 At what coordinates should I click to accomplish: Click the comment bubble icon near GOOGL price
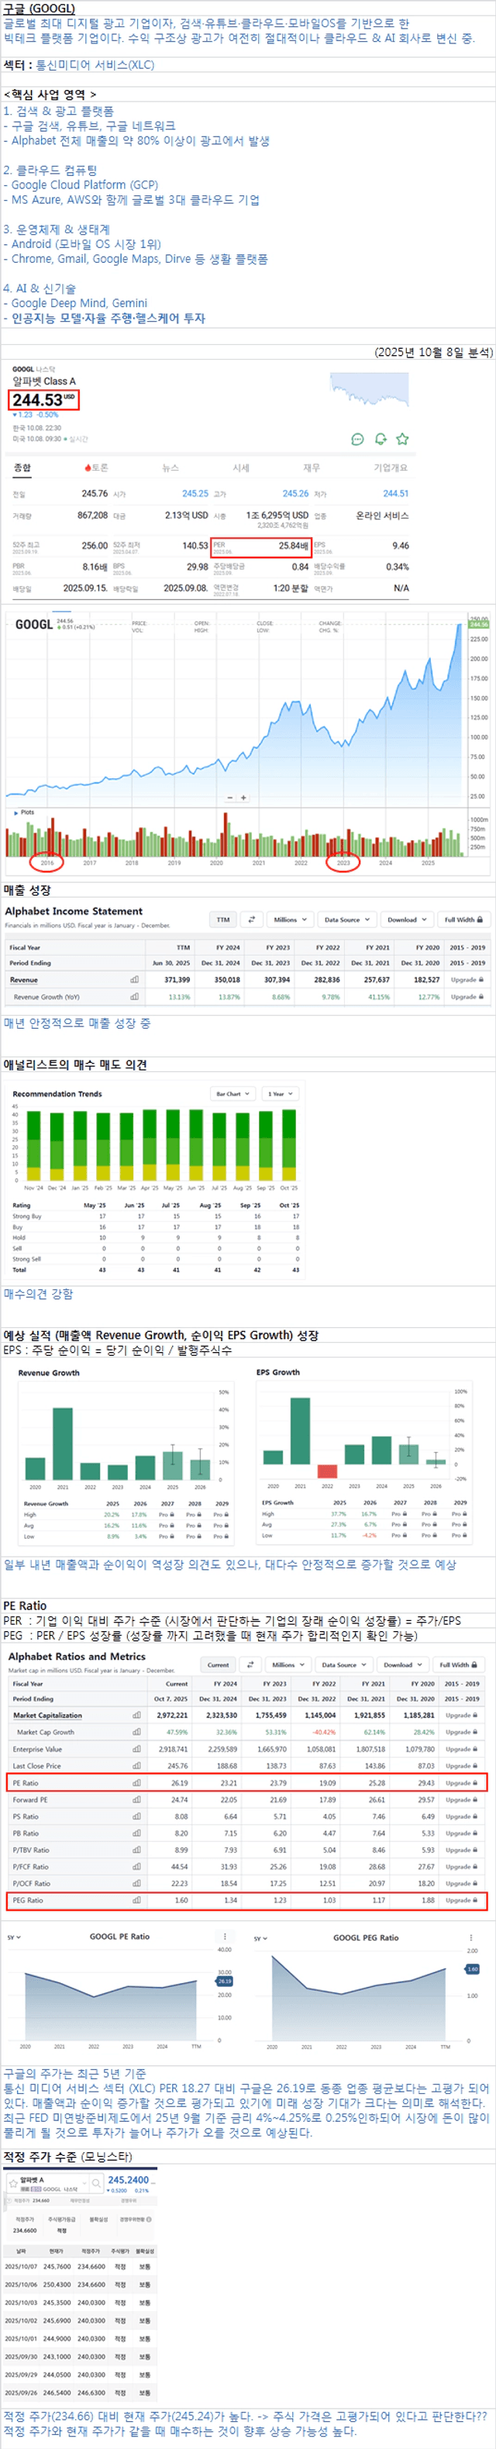[357, 440]
